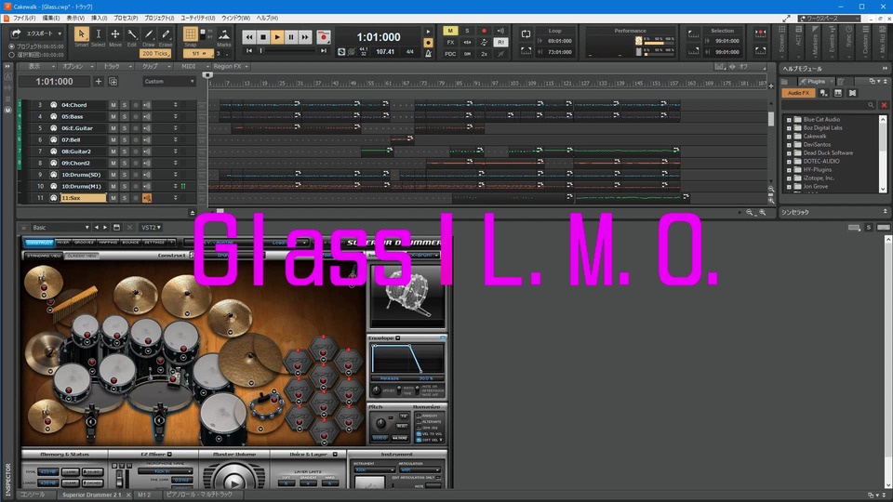Enable the 2x upsampling button
Viewport: 893px width, 502px height.
pos(484,54)
